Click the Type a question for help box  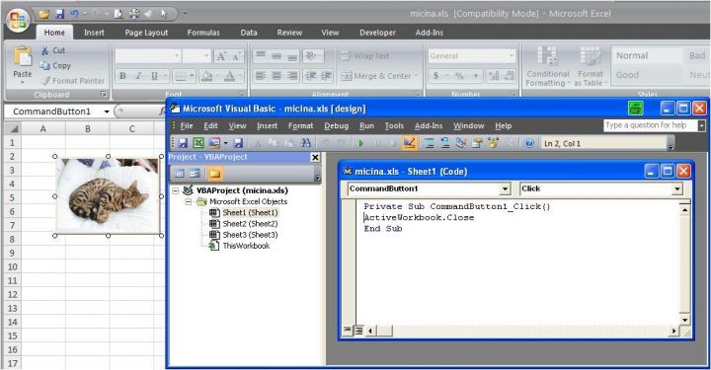pos(651,125)
